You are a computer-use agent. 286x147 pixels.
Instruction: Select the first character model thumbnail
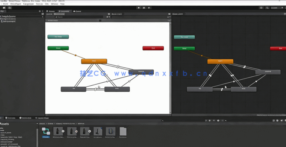[58, 131]
